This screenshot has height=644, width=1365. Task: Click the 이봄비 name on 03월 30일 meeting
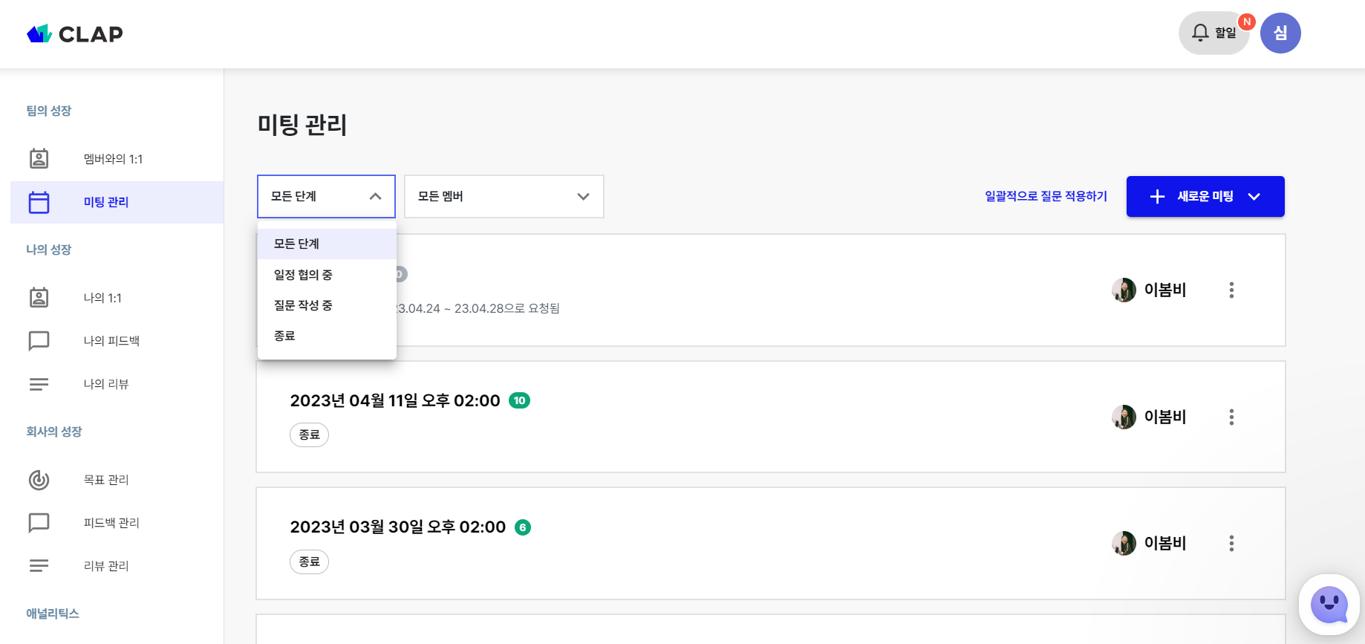pyautogui.click(x=1165, y=543)
